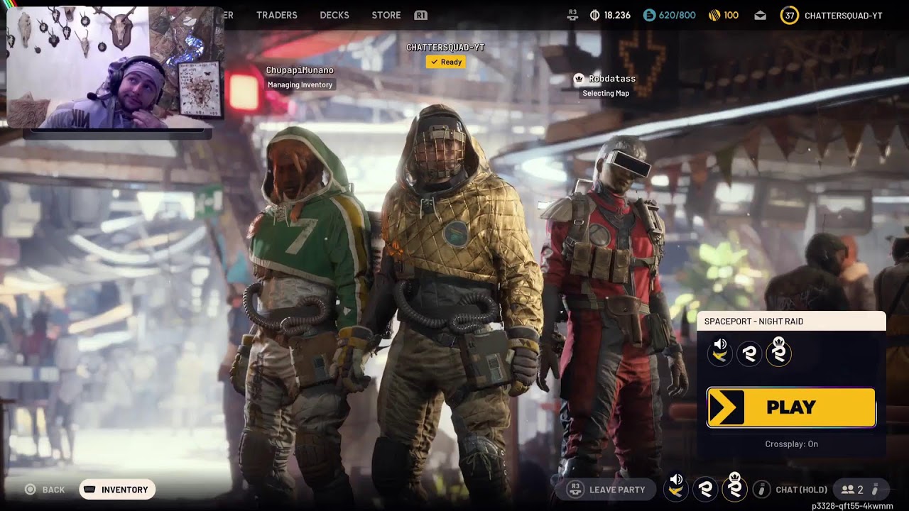Click speaking player emblem in bottom bar
Screen dimensions: 909x511
coord(676,488)
